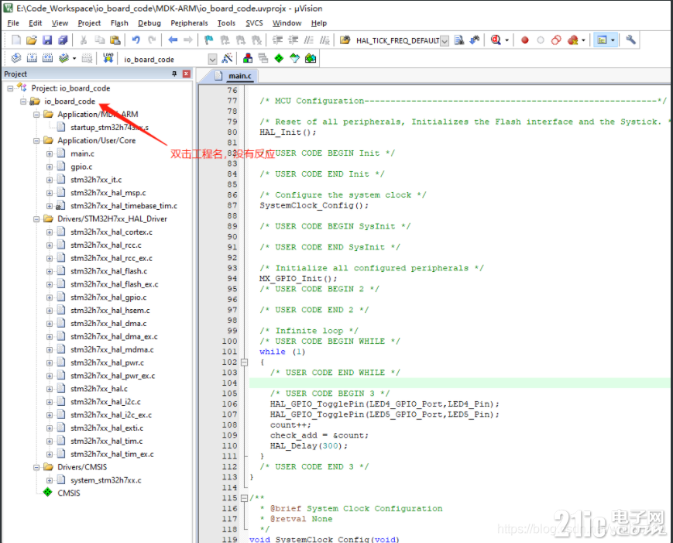Image resolution: width=673 pixels, height=543 pixels.
Task: Collapse code block at line 102
Action: pos(244,363)
